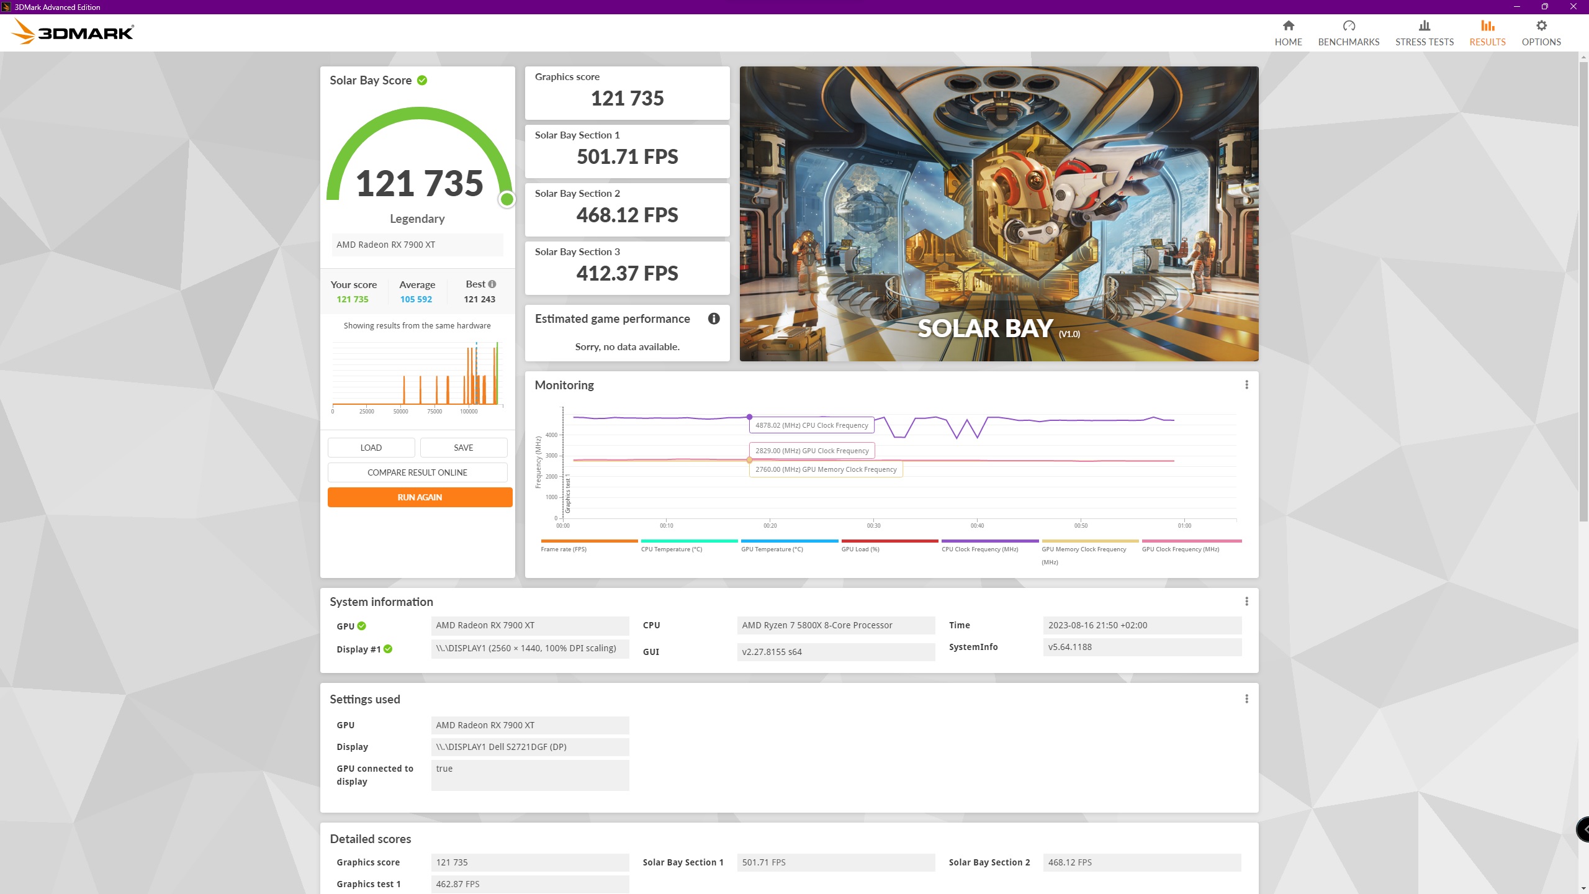Open the System information three-dot menu
The image size is (1589, 894).
coord(1247,602)
